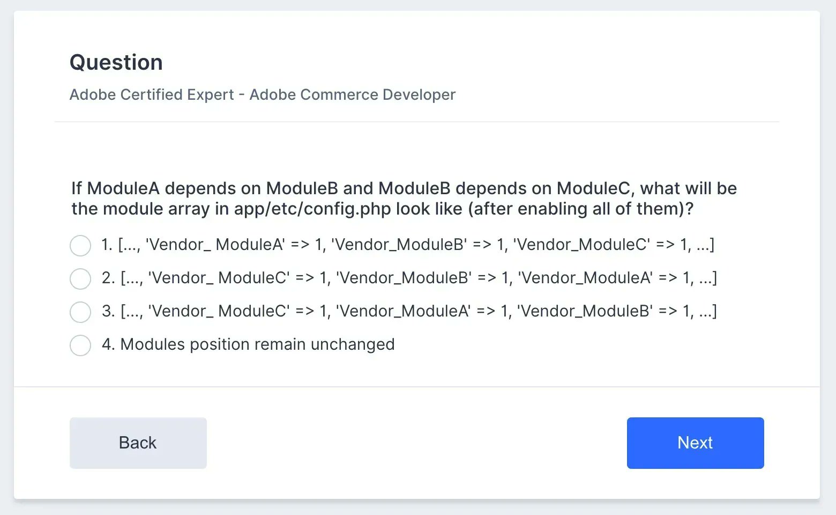Select the radio button for answer 1
The image size is (836, 515).
click(80, 246)
